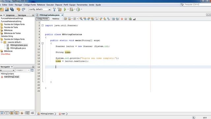Viewport: 211px width, 119px height.
Task: Collapse the main method code fold
Action: point(43,43)
